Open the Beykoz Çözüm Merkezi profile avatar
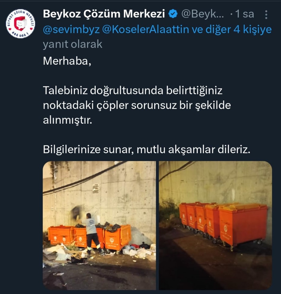Screen dimensions: 281x294 tap(20, 24)
